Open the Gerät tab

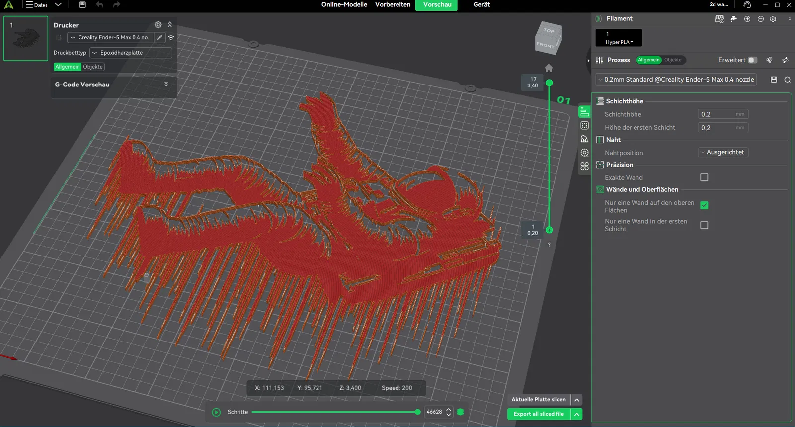pos(481,5)
